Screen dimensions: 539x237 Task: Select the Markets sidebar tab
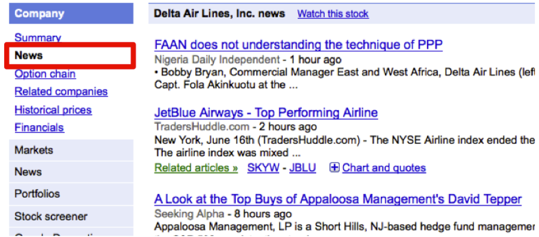coord(71,150)
